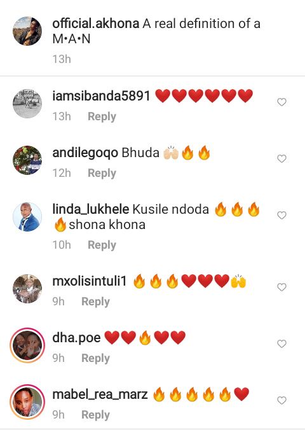Open mxolisintuli1 username profile link
The image size is (305, 430).
pyautogui.click(x=90, y=281)
